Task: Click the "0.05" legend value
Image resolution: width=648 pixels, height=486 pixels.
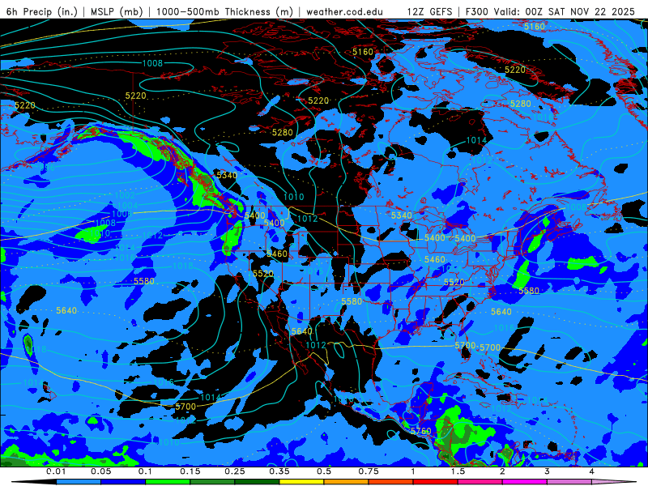Action: coord(100,471)
